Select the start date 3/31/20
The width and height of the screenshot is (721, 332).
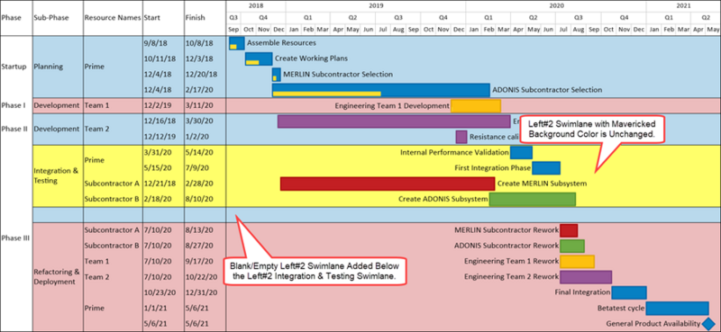(157, 152)
